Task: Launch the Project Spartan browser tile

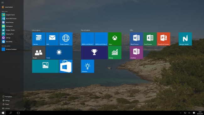Action: point(66,39)
